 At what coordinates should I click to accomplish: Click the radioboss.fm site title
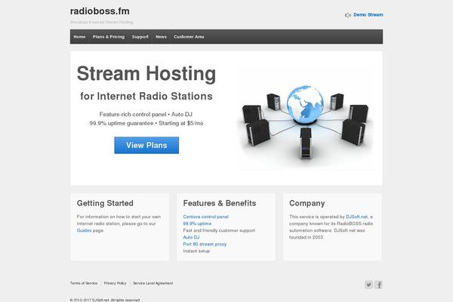(100, 11)
